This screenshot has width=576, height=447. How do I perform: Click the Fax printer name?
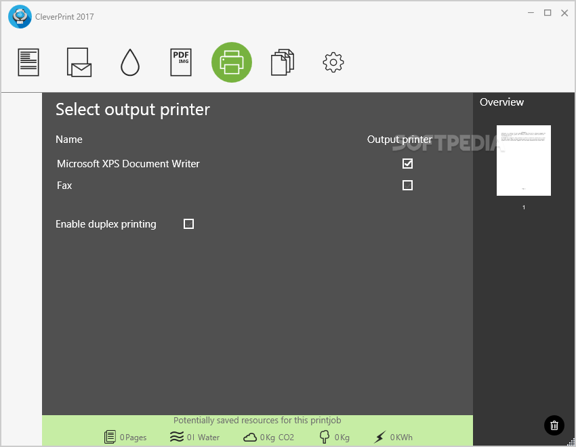[x=64, y=186]
